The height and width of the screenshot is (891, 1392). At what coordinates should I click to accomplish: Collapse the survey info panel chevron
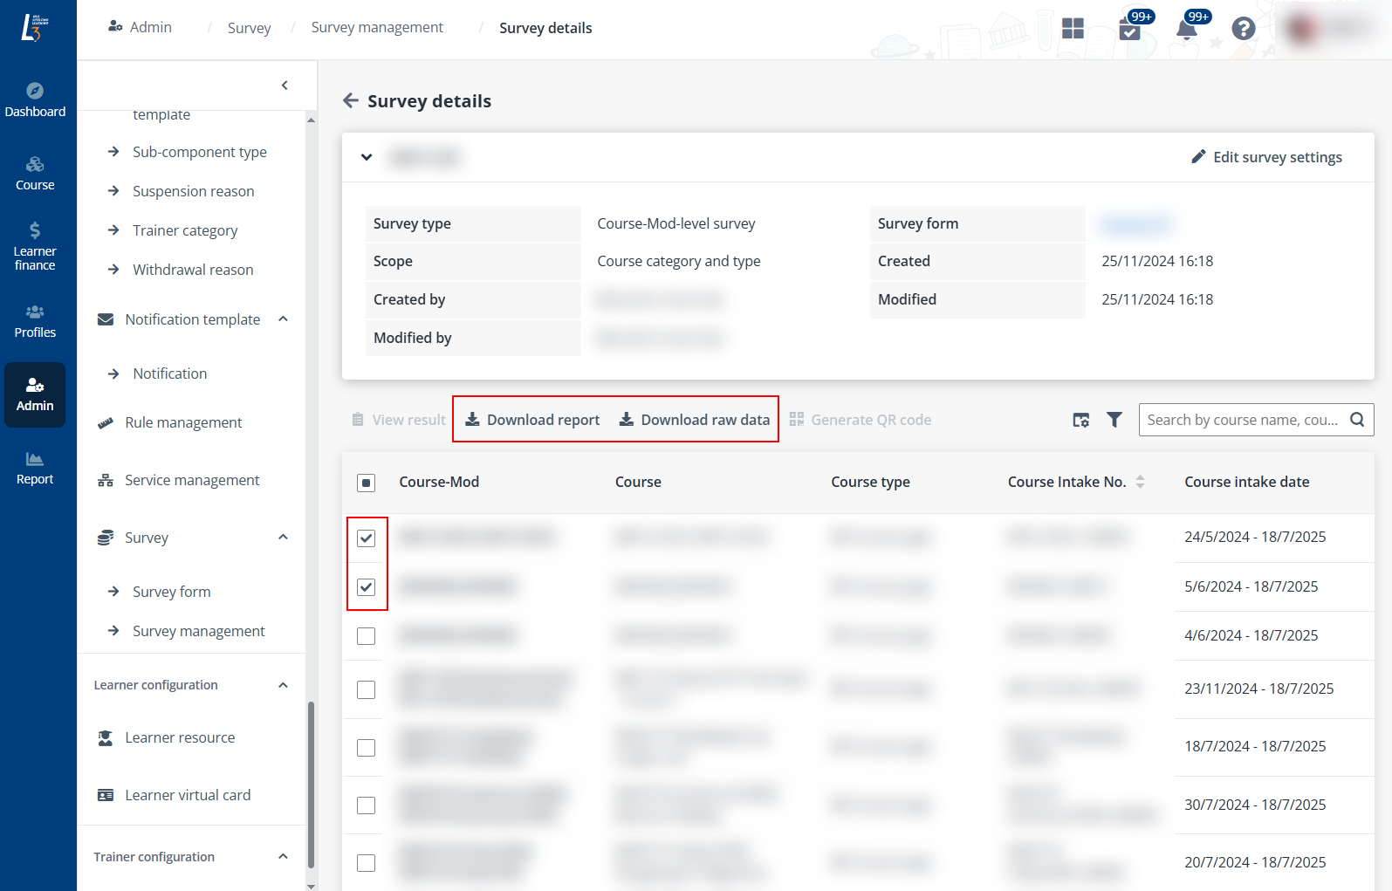[x=367, y=157]
